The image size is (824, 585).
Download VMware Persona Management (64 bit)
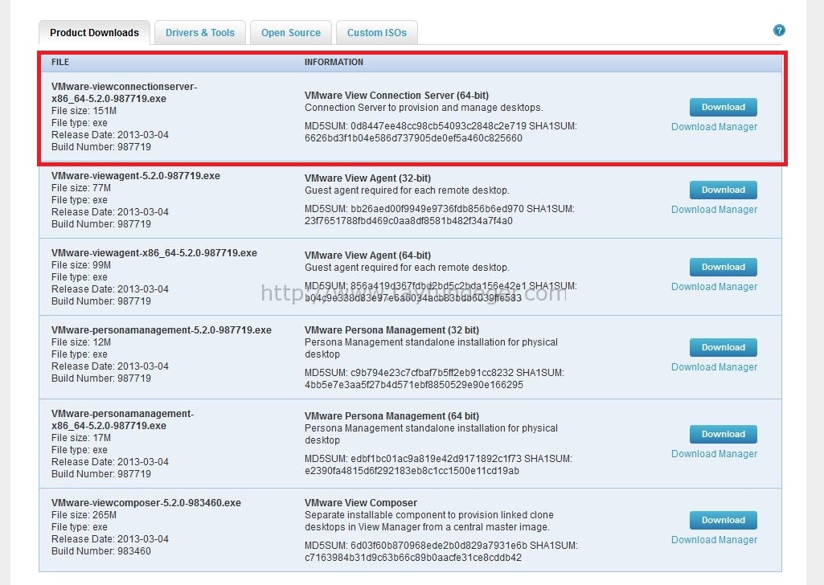point(723,434)
